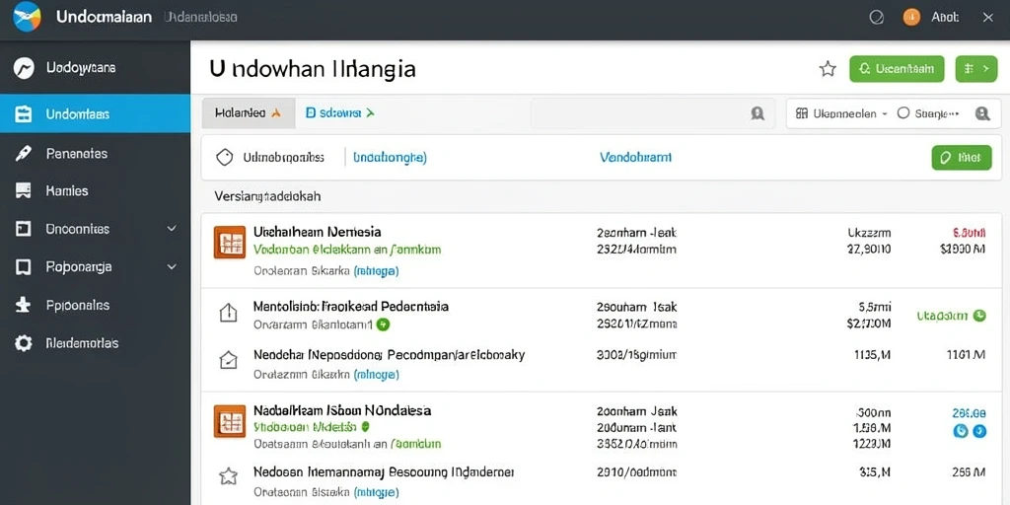Open the blue link after Onoteman Sikarka
This screenshot has height=505, width=1010.
tap(376, 271)
